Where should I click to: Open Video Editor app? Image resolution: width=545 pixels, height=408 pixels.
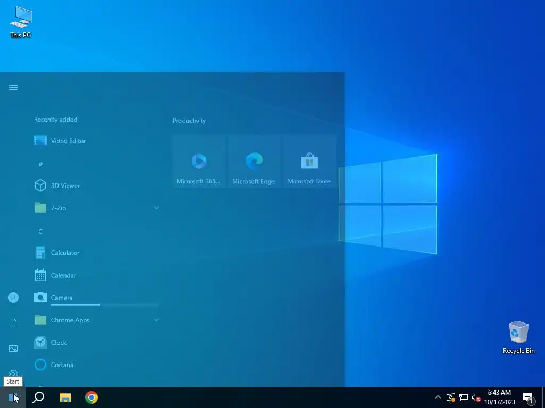[96, 140]
